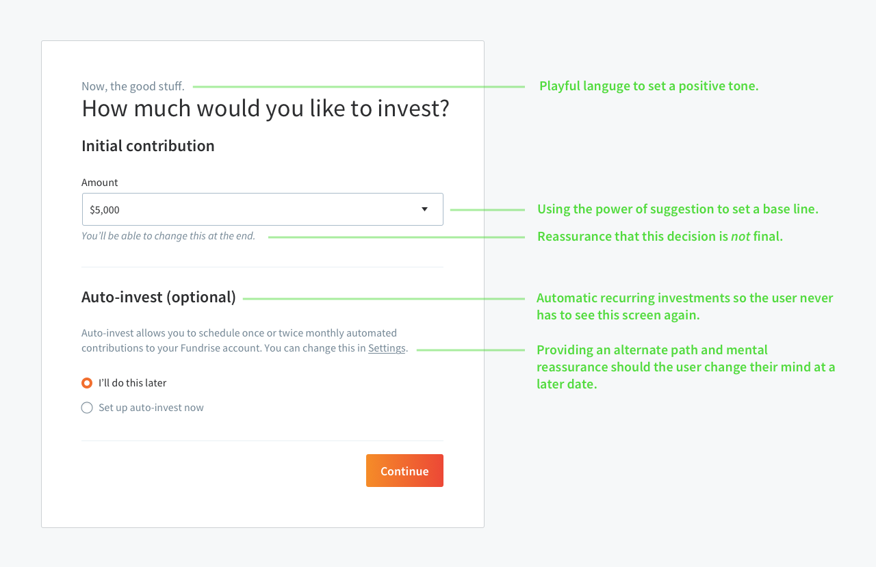Click the auto-invest description paragraph
Screen dimensions: 876x567
239,340
